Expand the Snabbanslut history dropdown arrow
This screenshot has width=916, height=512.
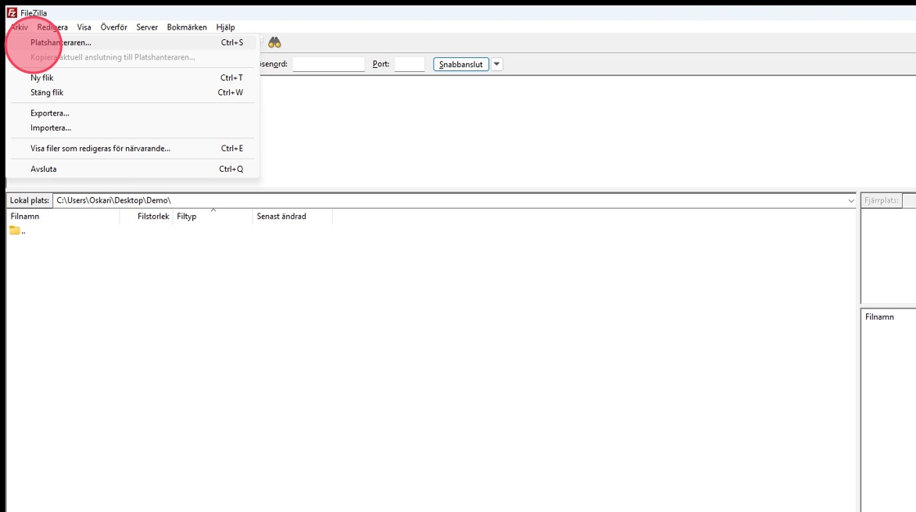[496, 64]
